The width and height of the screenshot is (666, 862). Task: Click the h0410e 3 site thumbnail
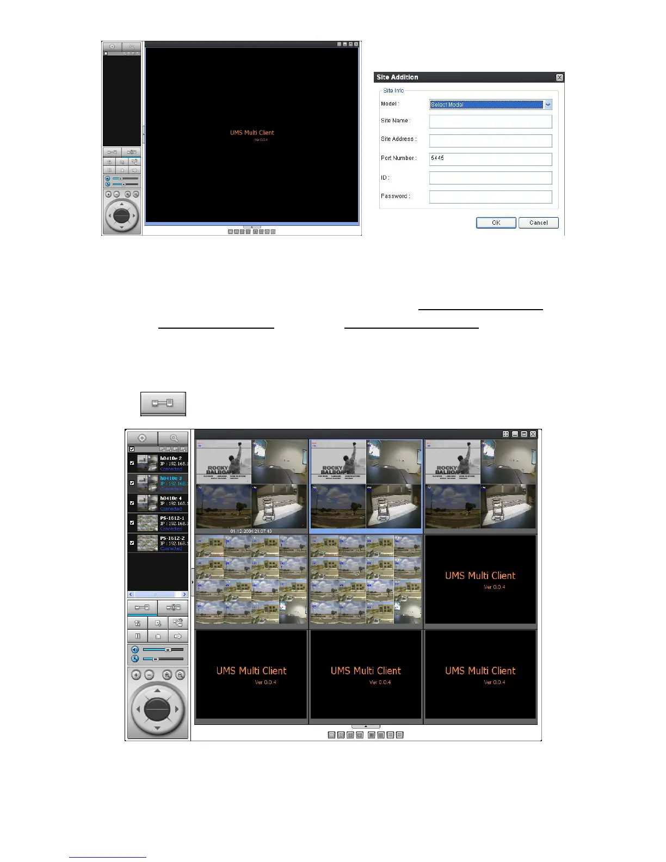pyautogui.click(x=147, y=483)
